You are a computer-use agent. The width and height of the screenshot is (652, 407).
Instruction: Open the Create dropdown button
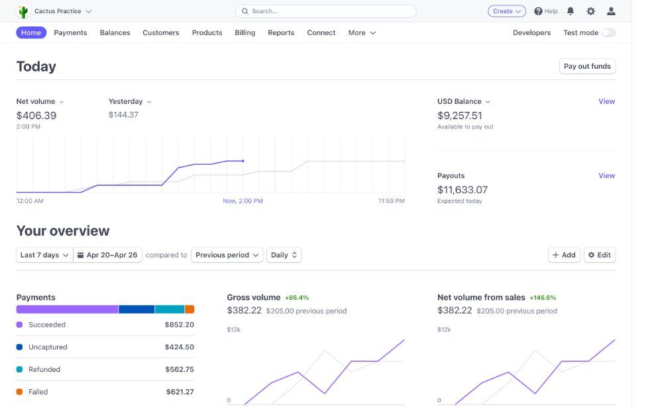507,11
